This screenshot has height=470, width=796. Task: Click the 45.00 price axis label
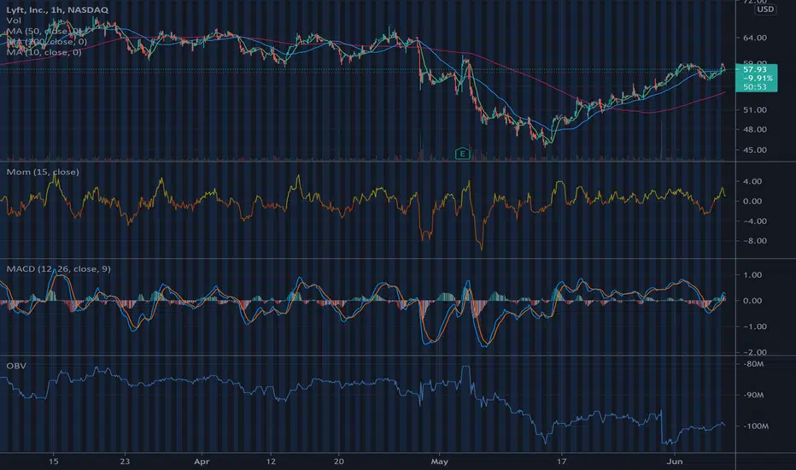coord(755,150)
